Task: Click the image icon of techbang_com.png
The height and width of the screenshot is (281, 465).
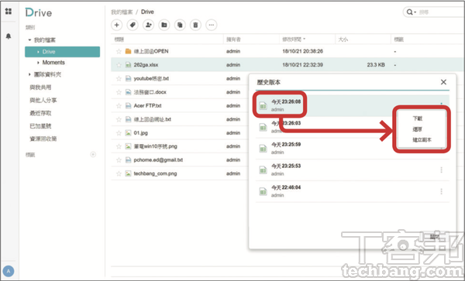Action: pyautogui.click(x=128, y=173)
